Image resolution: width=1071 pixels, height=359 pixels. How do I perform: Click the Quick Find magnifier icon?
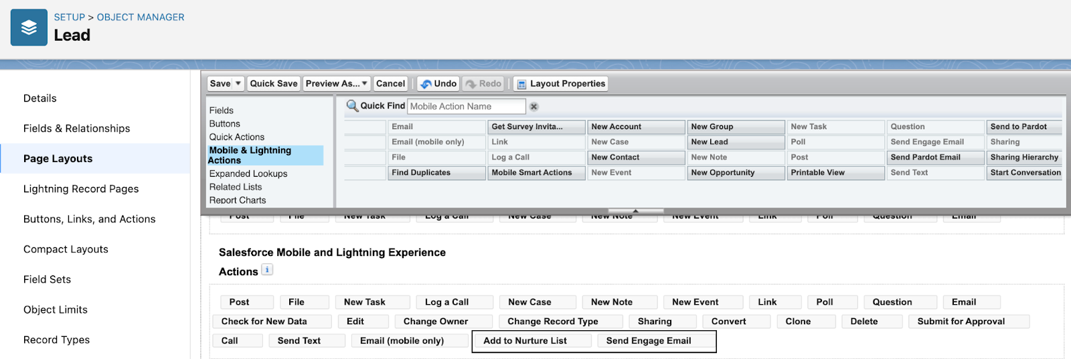[352, 106]
